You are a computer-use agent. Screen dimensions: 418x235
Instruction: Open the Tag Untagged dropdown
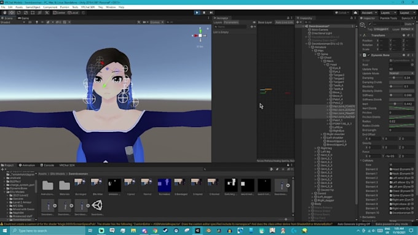click(381, 29)
